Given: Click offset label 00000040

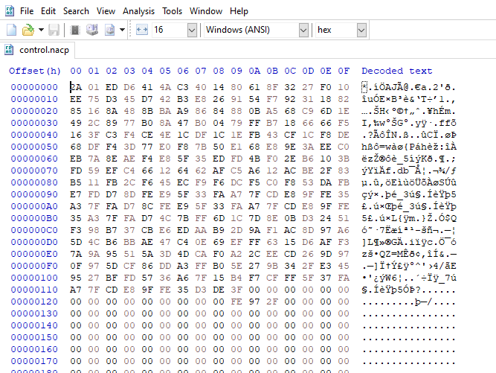Looking at the screenshot, I should coord(34,135).
